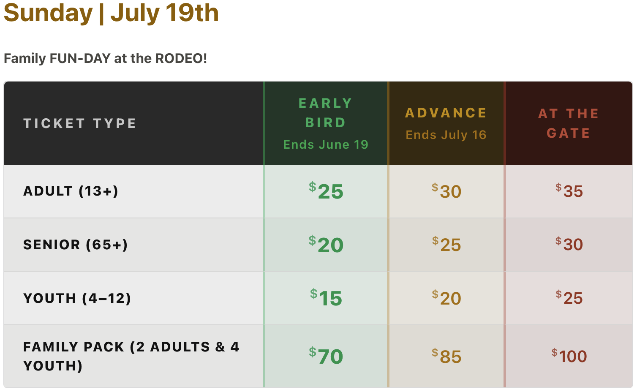
Task: Click the Family FUN-DAY at the RODEO text
Action: click(x=105, y=58)
